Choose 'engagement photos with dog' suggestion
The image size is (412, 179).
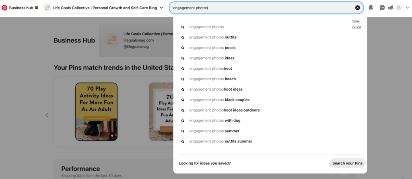(270, 120)
